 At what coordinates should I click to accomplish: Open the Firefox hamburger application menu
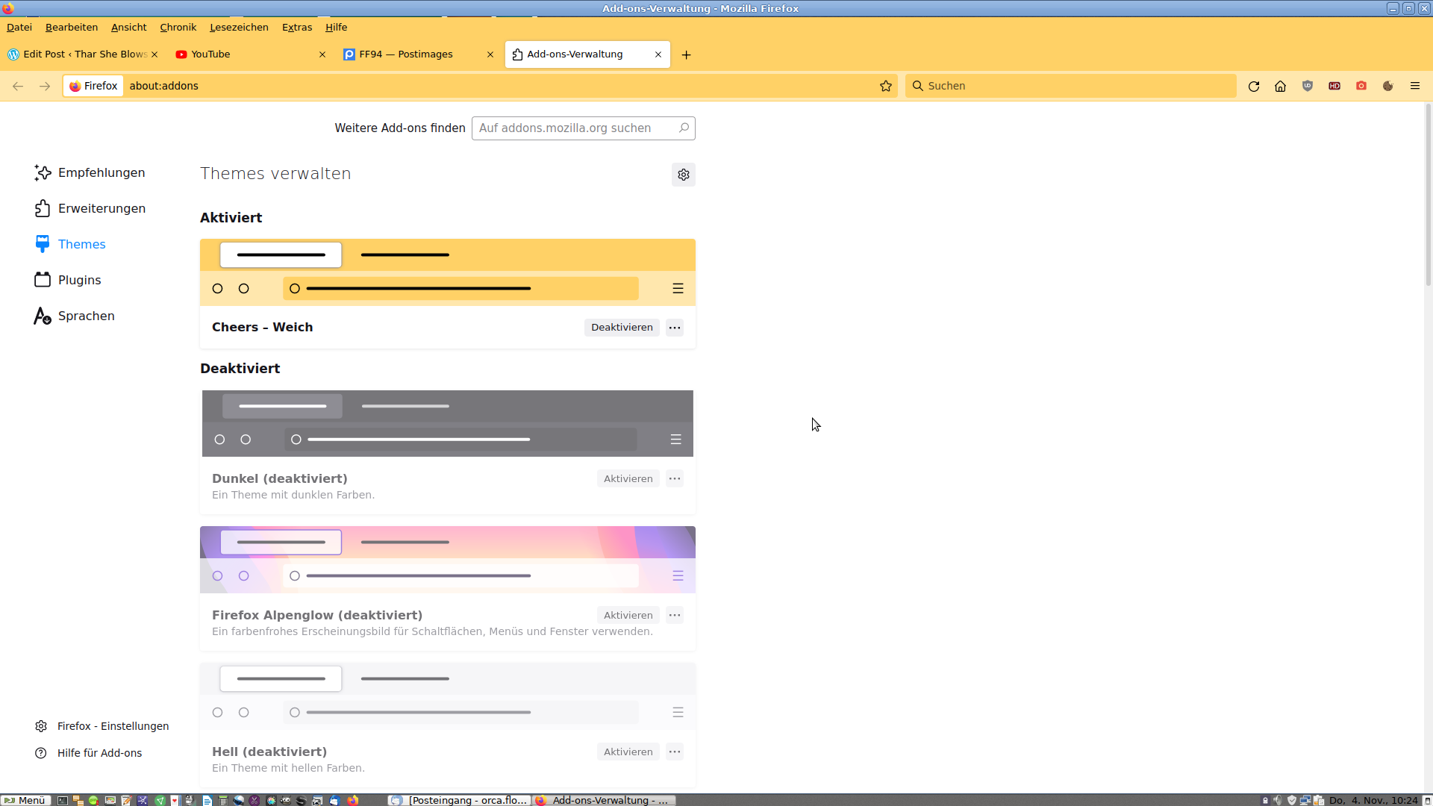1415,86
